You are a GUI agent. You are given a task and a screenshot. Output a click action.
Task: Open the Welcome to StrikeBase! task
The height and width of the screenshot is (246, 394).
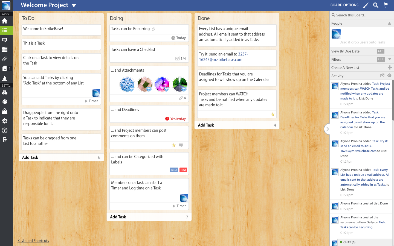(x=61, y=30)
